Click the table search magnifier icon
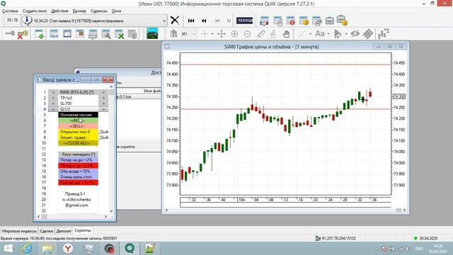The width and height of the screenshot is (453, 255). [105, 34]
